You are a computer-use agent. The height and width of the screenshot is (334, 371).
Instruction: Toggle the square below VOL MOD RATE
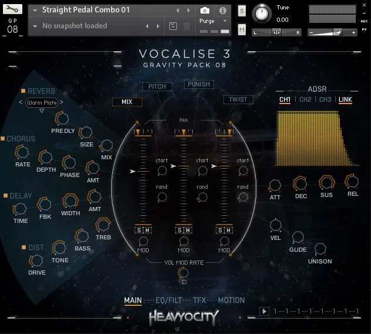tap(184, 282)
